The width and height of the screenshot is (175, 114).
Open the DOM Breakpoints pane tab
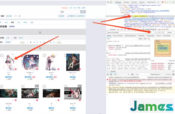[130, 36]
